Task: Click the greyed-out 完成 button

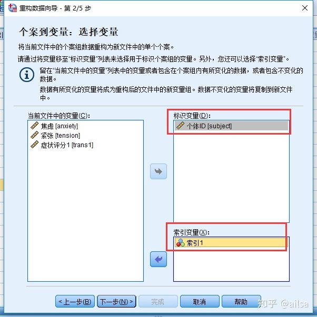Action: pos(158,302)
